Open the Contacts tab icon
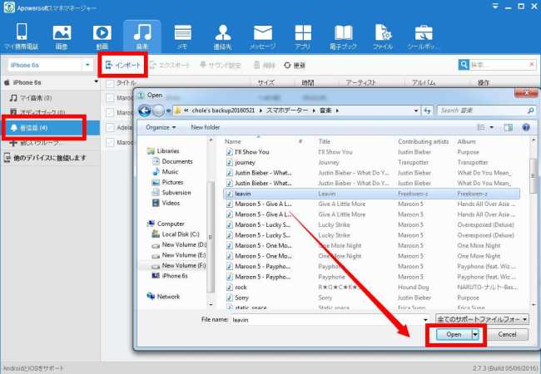Image resolution: width=541 pixels, height=374 pixels. (x=223, y=32)
